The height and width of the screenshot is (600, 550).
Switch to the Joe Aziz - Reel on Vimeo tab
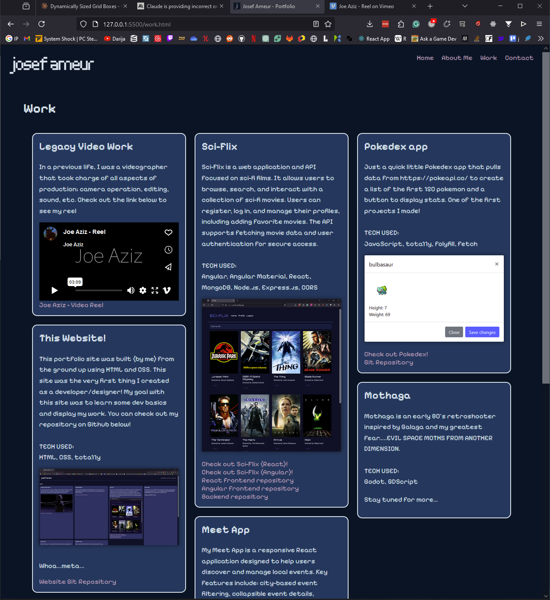(x=371, y=6)
